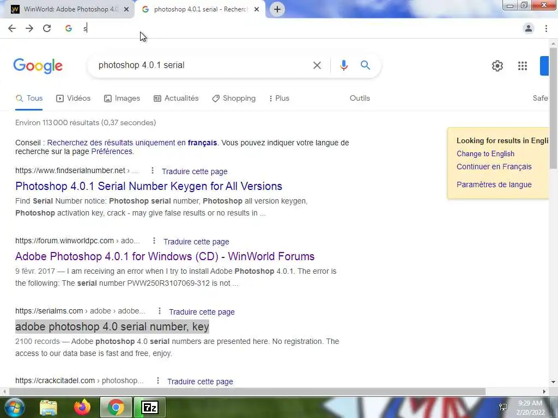
Task: Open adobe photoshop 4.0 serial number result
Action: point(112,327)
